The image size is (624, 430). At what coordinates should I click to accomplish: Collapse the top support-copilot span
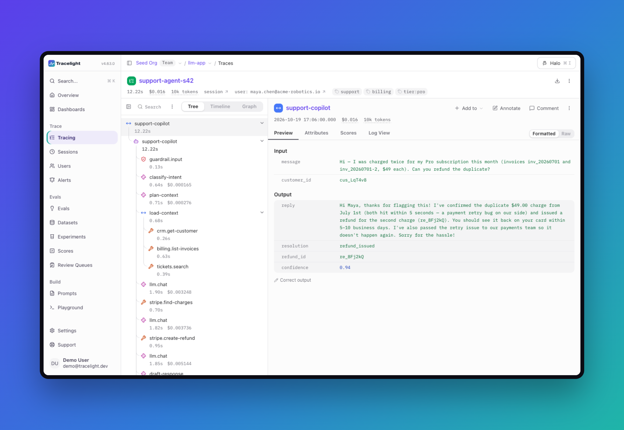coord(262,123)
